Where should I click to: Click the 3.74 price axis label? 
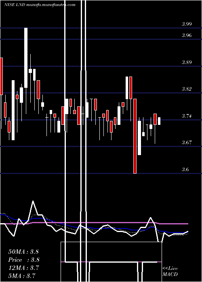(x=187, y=116)
